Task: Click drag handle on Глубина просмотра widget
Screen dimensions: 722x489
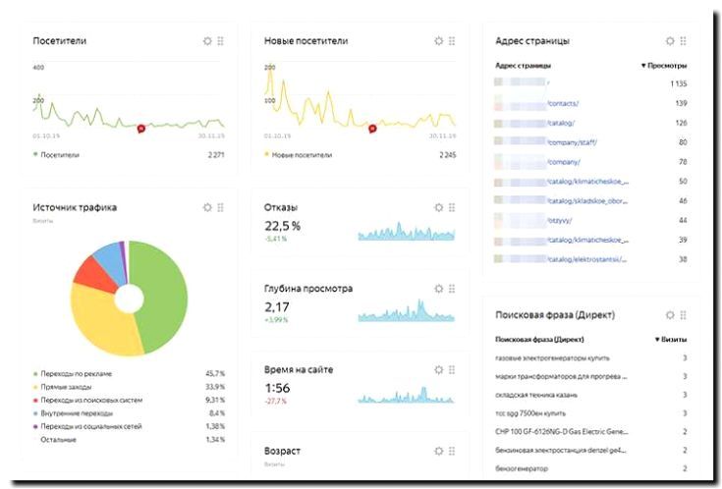Action: click(452, 289)
